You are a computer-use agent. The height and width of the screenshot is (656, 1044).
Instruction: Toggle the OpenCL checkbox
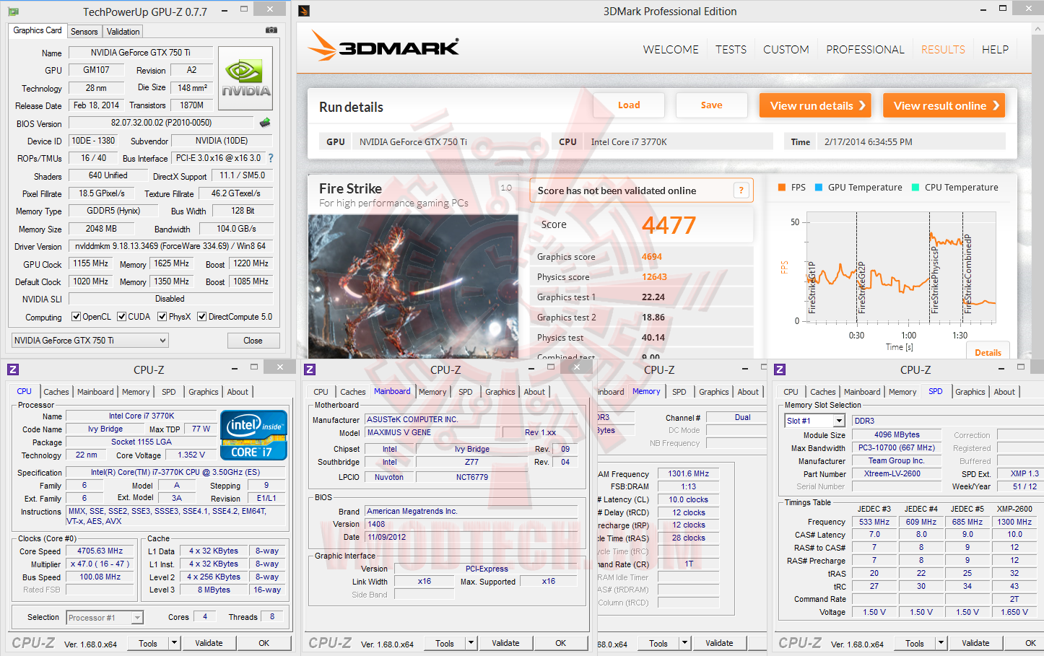click(x=76, y=316)
